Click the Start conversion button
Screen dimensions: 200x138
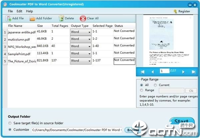tap(182, 121)
